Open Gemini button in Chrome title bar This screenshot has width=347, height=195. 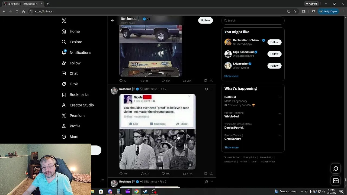[x=311, y=4]
